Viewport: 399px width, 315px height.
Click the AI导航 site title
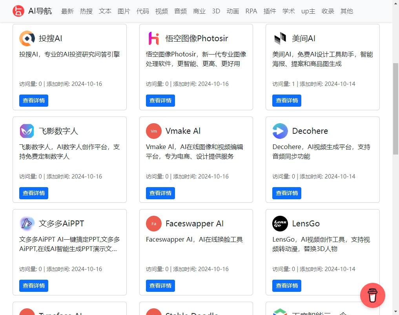[x=40, y=11]
